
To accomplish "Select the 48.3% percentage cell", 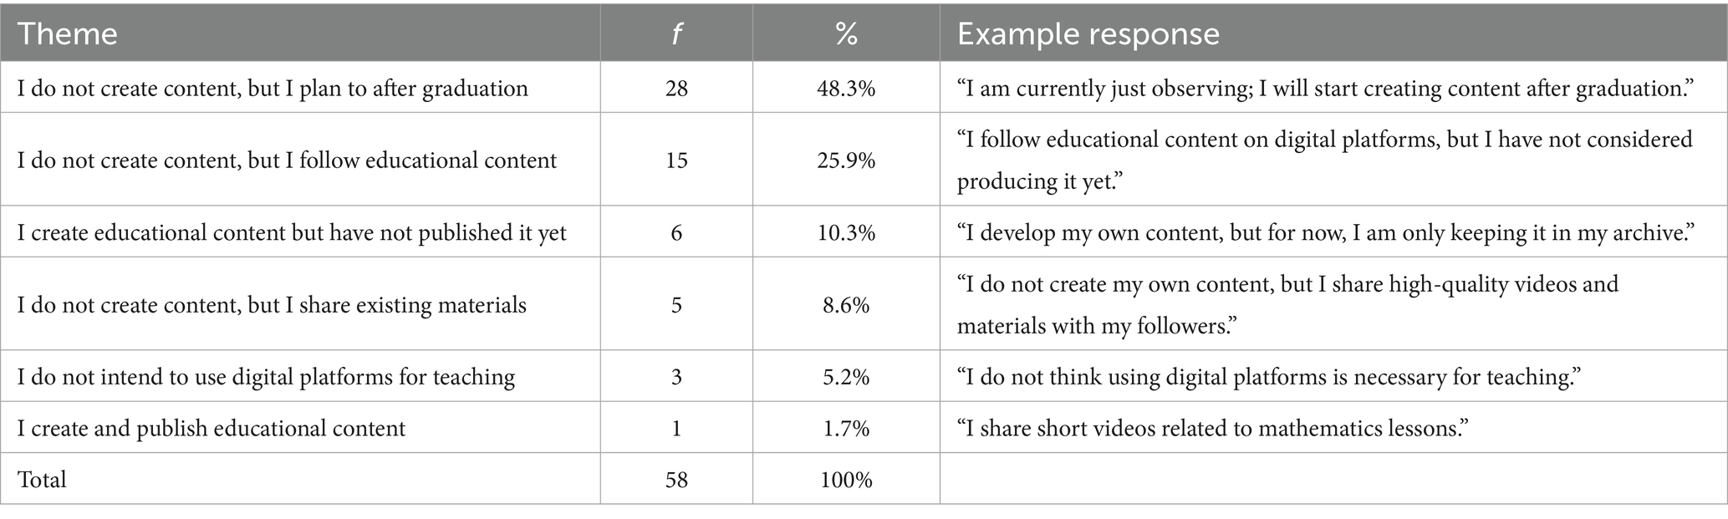I will pyautogui.click(x=846, y=89).
